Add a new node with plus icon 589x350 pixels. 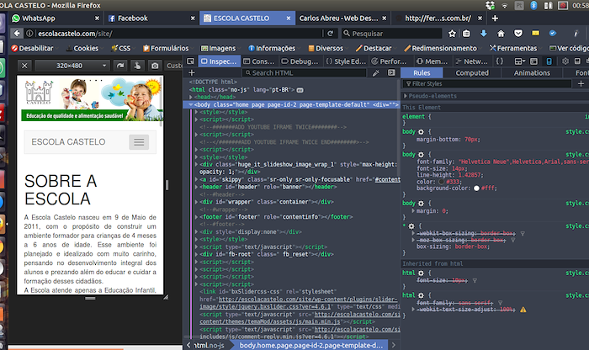(x=192, y=73)
